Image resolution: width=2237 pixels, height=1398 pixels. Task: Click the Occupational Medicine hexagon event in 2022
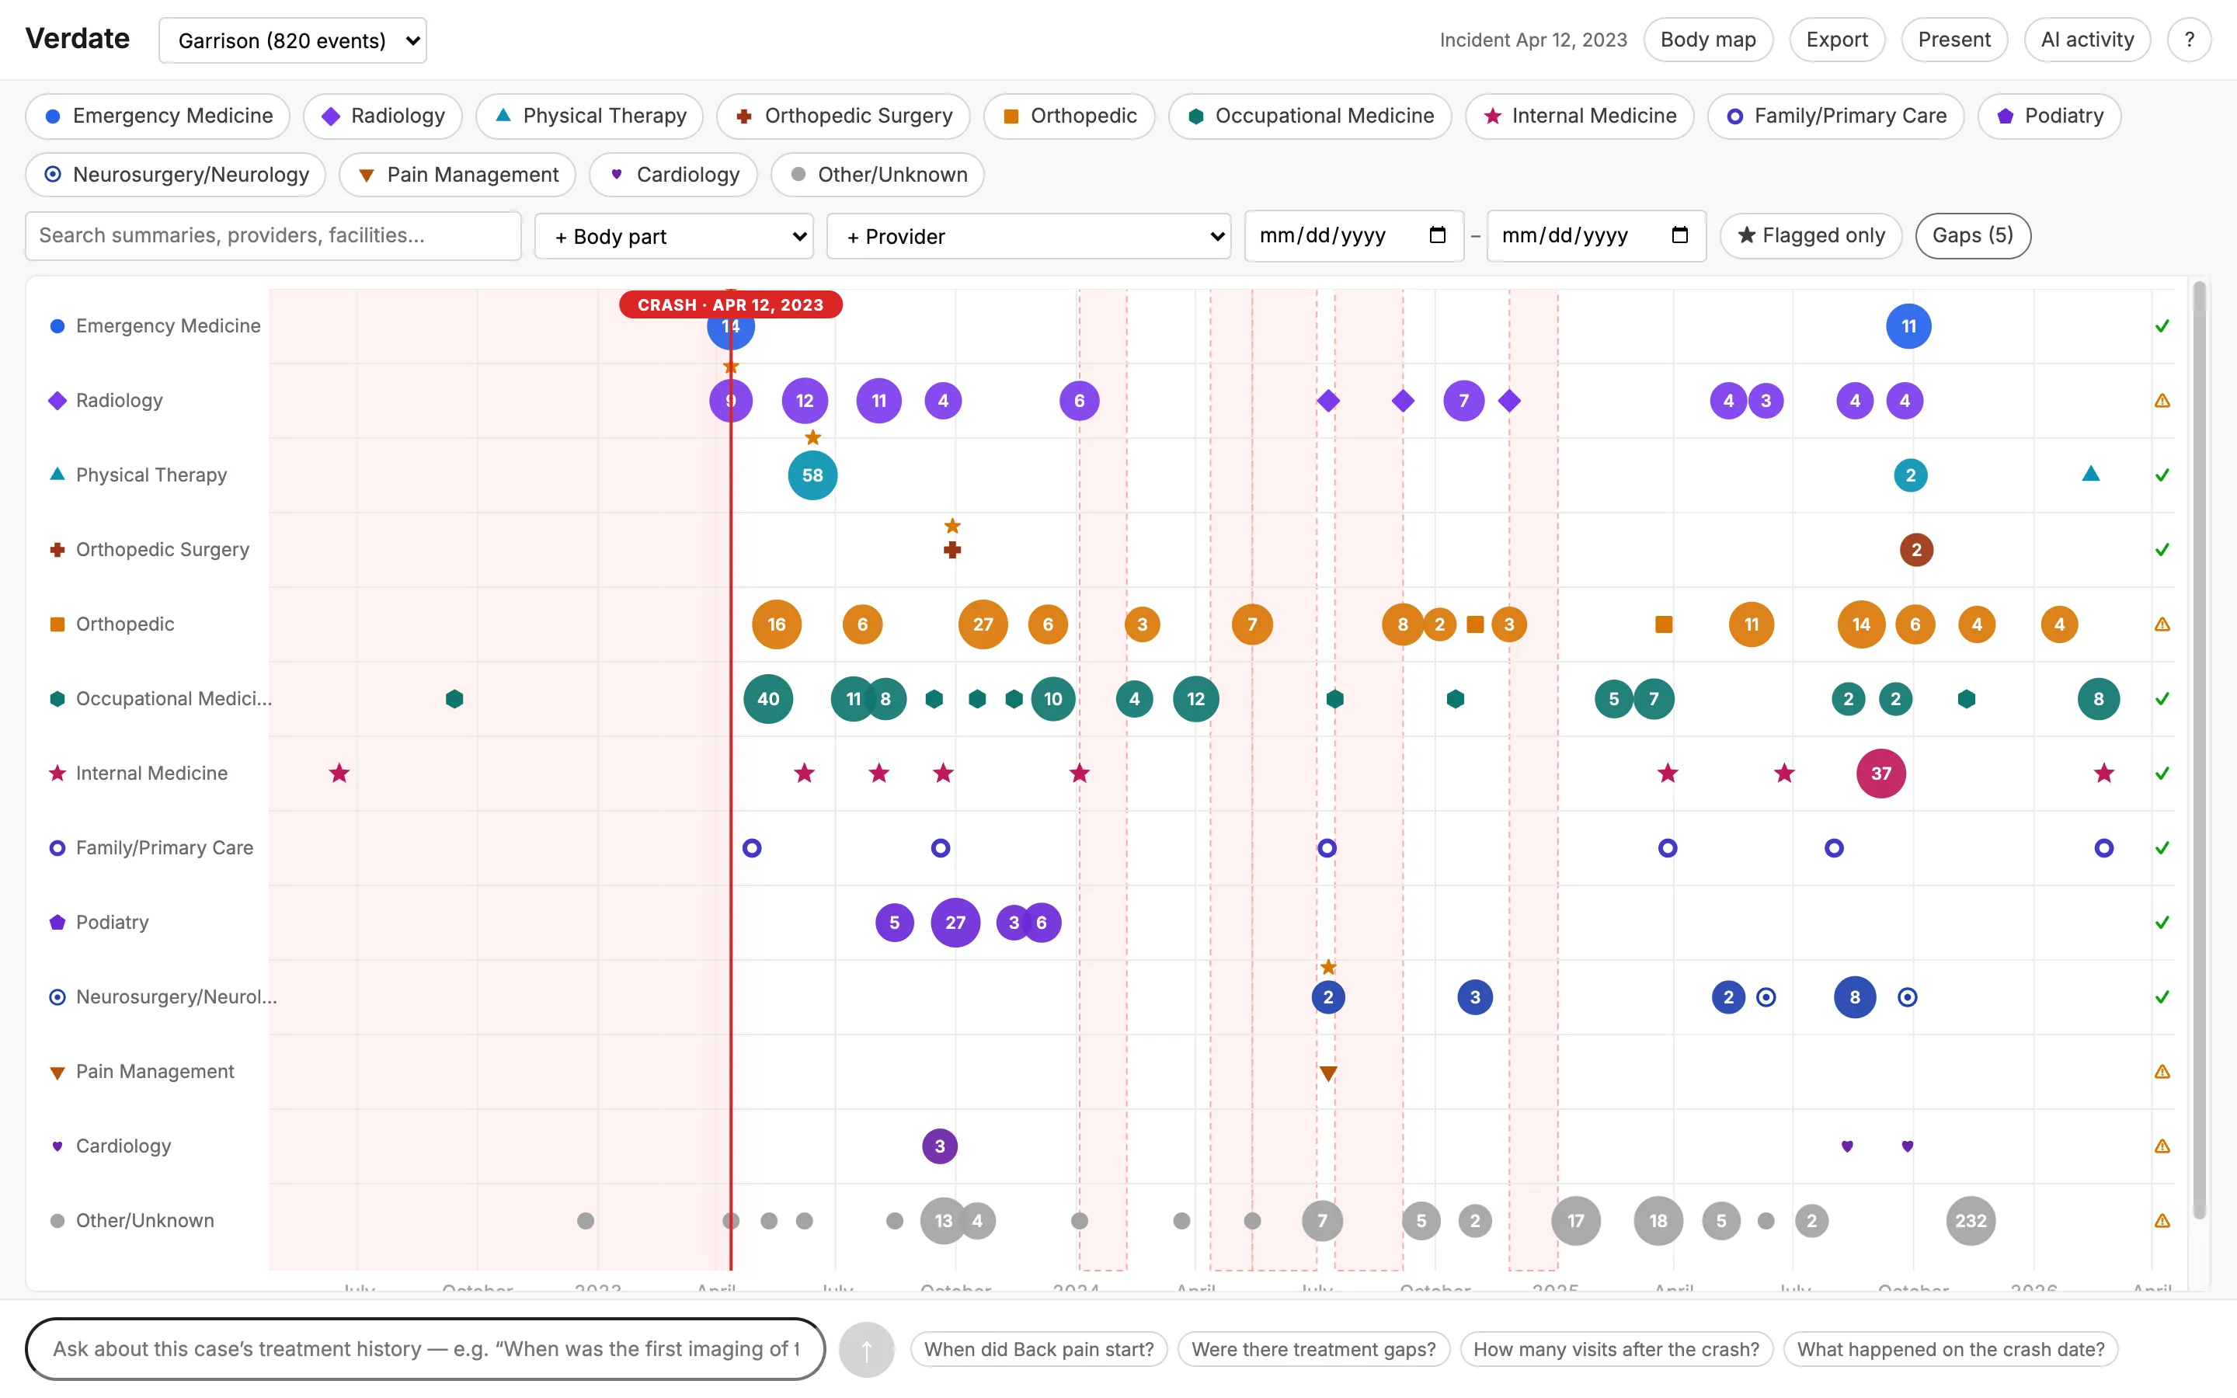[454, 699]
